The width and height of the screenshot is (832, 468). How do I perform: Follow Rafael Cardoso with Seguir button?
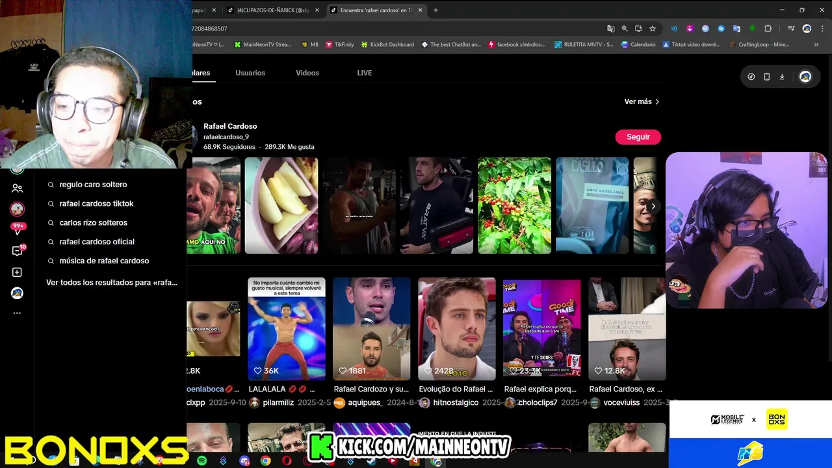pyautogui.click(x=638, y=137)
